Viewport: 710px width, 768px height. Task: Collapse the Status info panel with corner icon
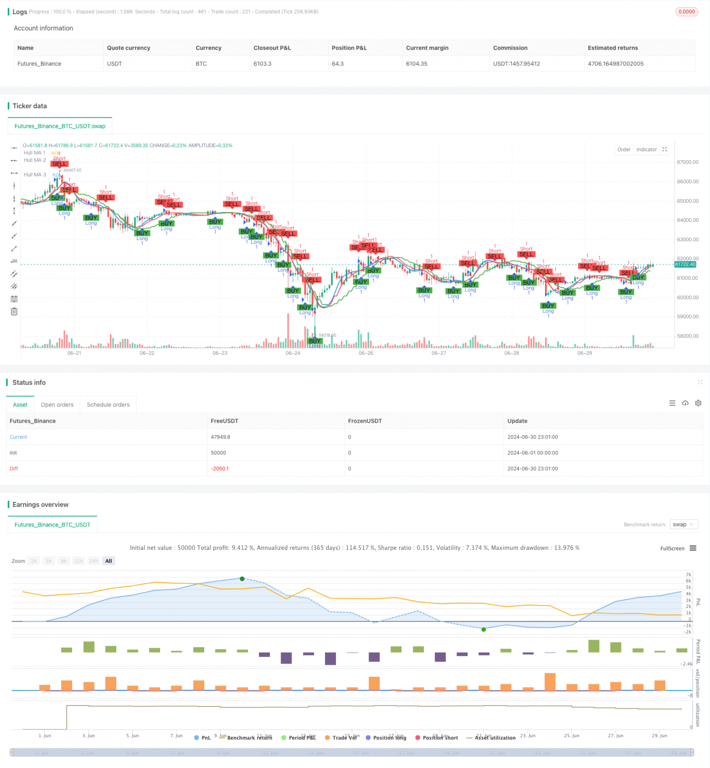click(x=700, y=382)
